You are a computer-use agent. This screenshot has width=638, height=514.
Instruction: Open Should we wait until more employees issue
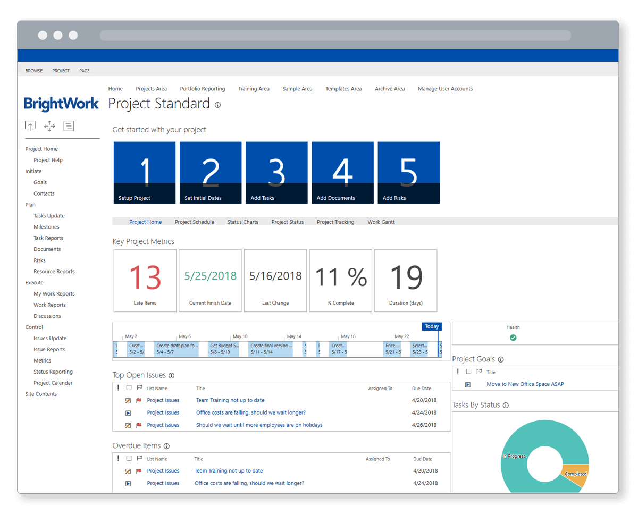click(259, 425)
